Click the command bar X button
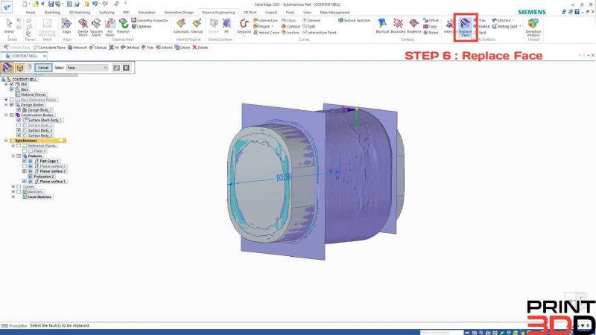596x335 pixels. [126, 68]
